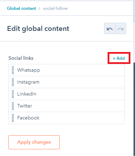The height and width of the screenshot is (156, 135).
Task: Open the Facebook social link
Action: (66, 118)
